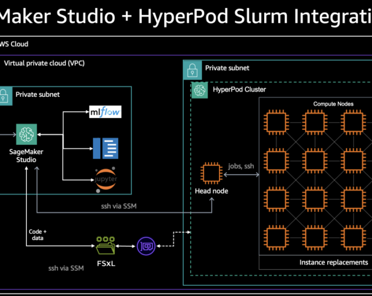Click 'Private subnet' label above mlflow
Viewport: 372px width, 296px height.
pos(38,95)
